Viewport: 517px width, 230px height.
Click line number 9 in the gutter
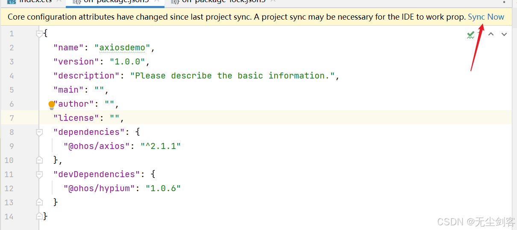tap(12, 146)
